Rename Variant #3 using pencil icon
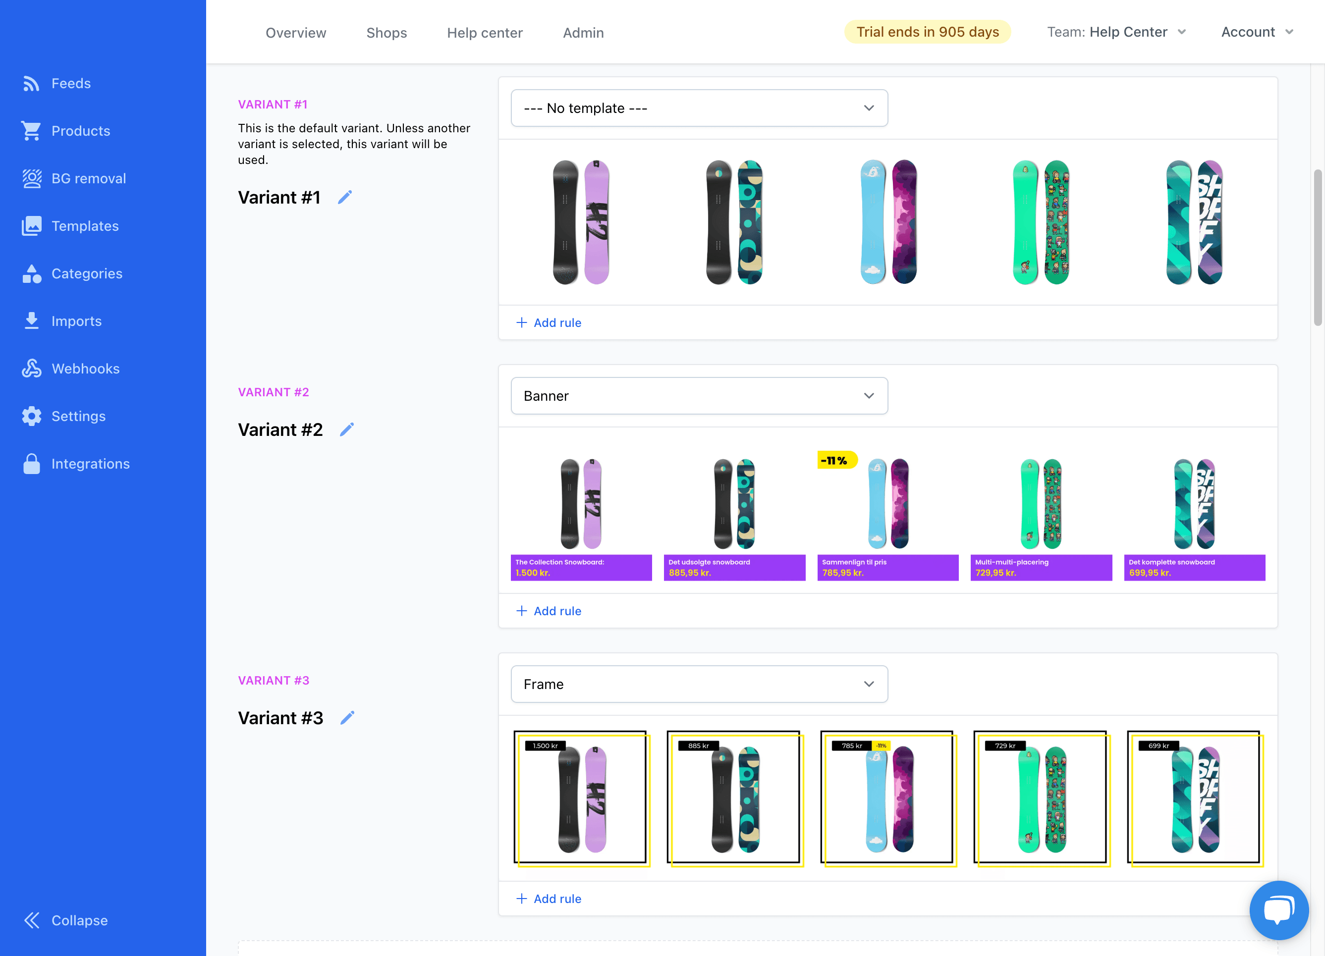Screen dimensions: 1325x956 point(347,718)
